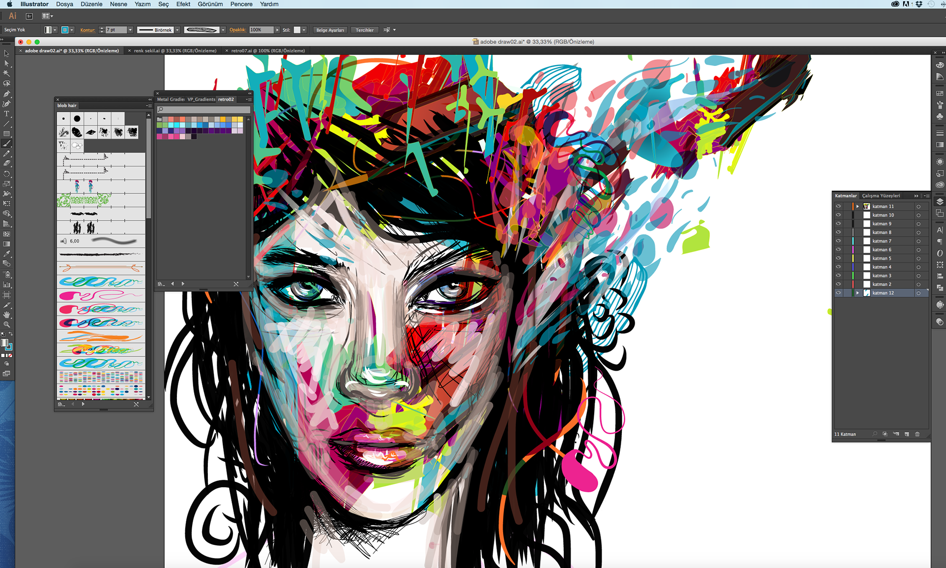Pick the Hand tool
This screenshot has width=946, height=568.
6,315
